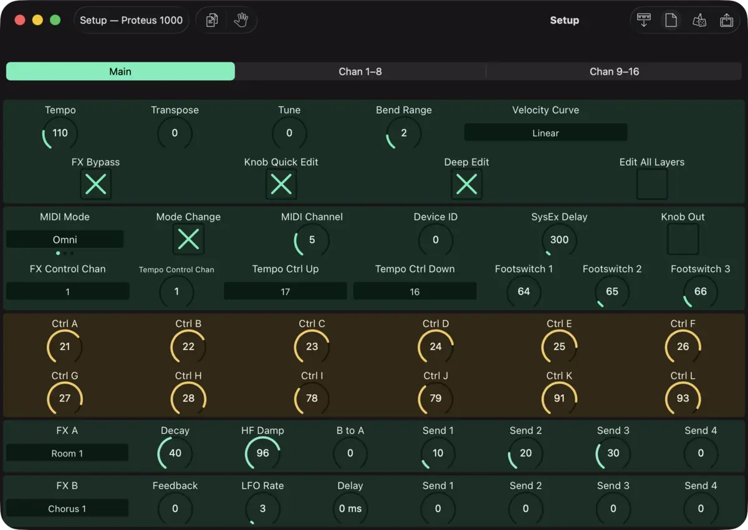Screen dimensions: 748x530
Task: Click the Ctrl G knob
Action: point(65,398)
